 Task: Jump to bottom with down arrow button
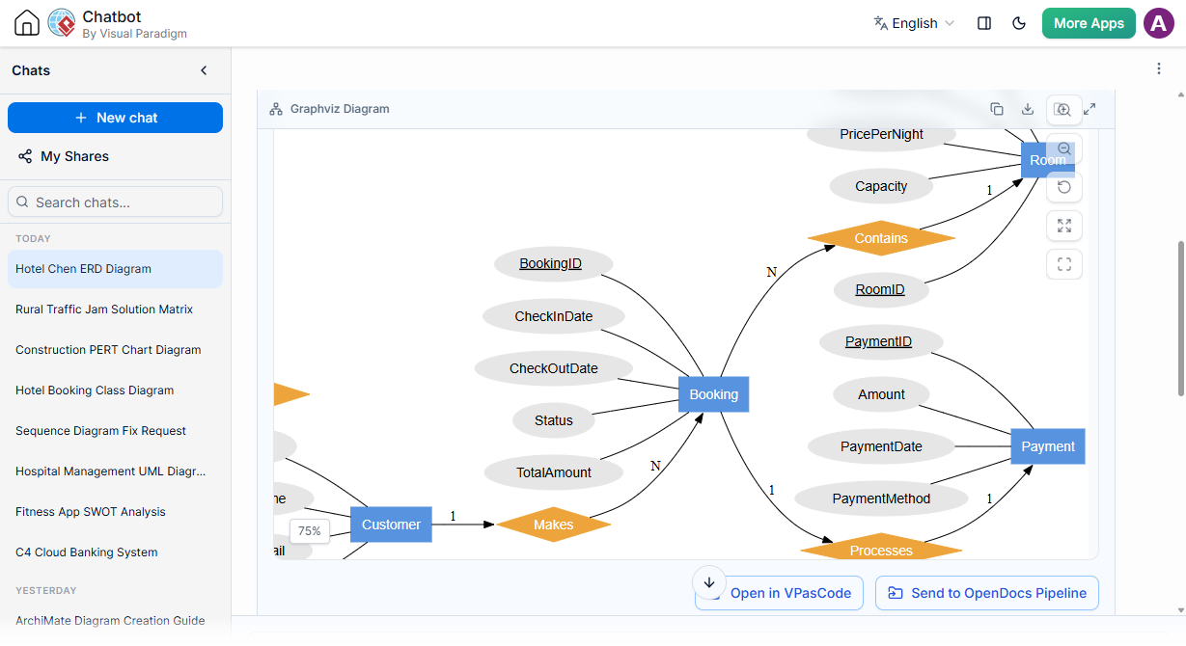point(709,582)
